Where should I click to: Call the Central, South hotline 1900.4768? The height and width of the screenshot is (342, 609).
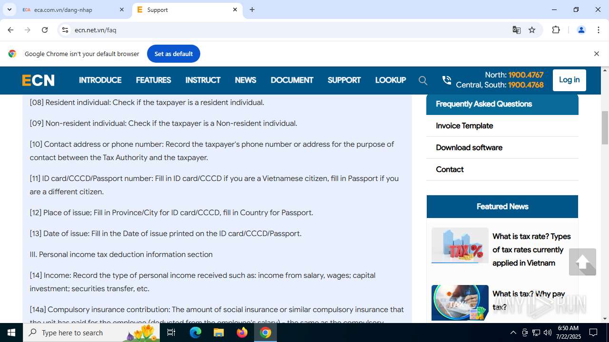pyautogui.click(x=526, y=85)
